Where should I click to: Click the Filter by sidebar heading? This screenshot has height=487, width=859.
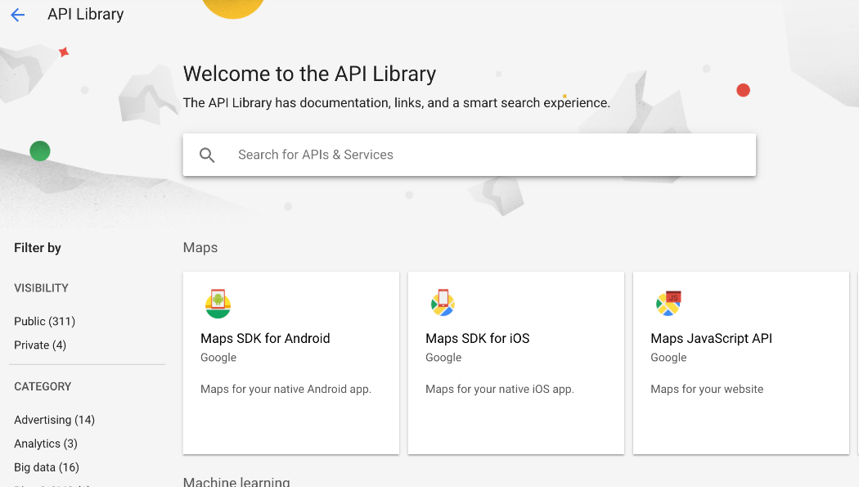click(x=37, y=247)
